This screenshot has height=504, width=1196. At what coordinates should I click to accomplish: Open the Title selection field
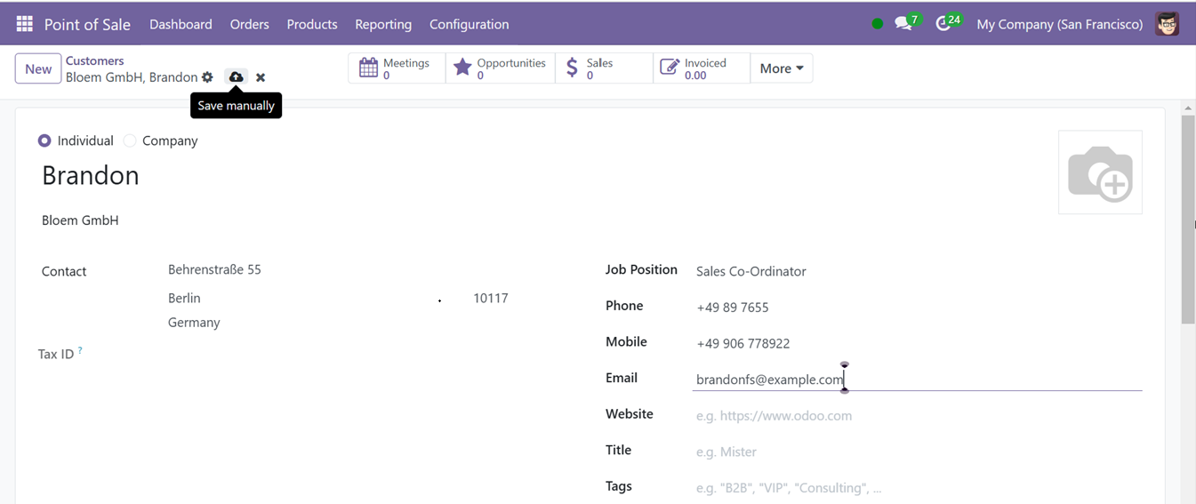(919, 452)
